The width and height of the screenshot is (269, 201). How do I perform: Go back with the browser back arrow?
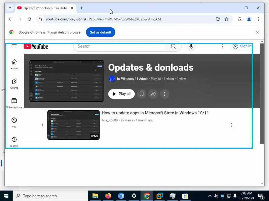coord(11,19)
